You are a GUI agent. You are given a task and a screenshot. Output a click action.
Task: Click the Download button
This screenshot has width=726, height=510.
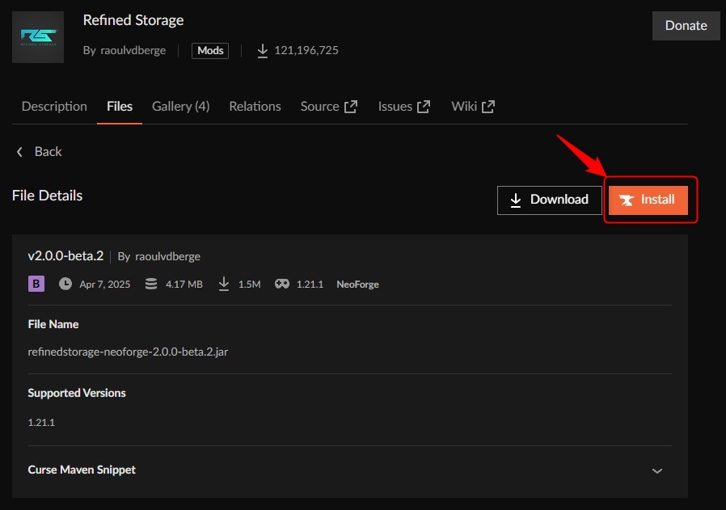pyautogui.click(x=550, y=200)
